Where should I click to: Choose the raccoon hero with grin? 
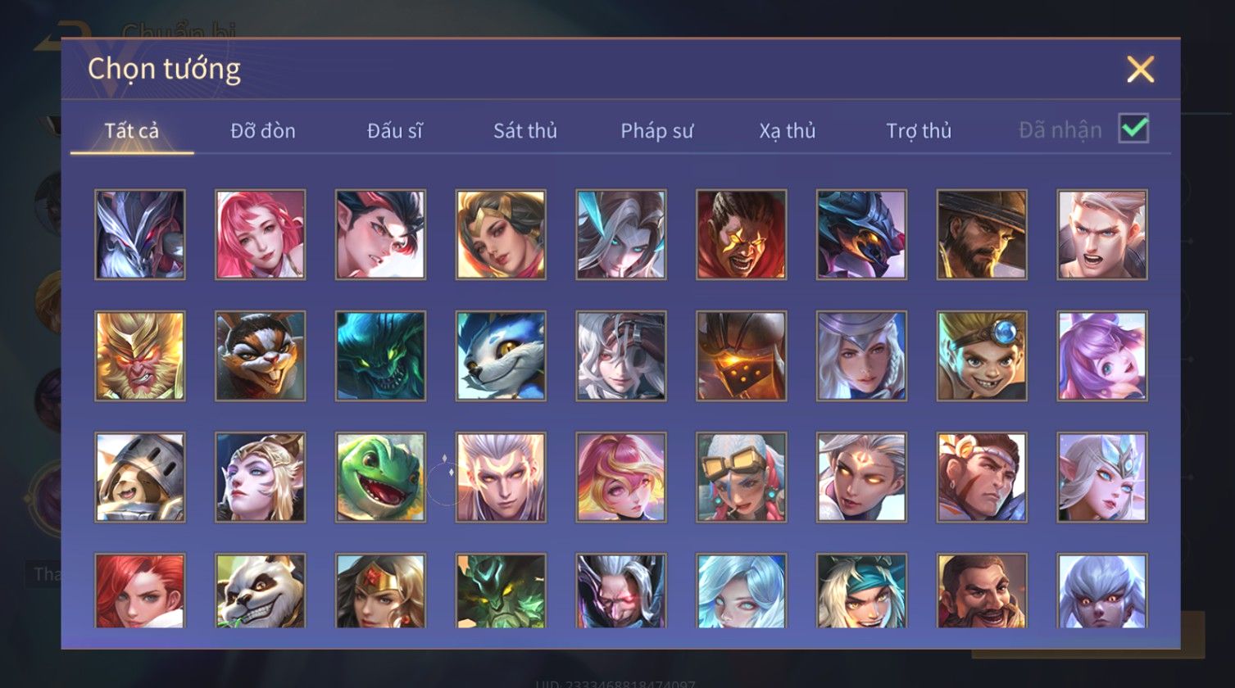261,356
